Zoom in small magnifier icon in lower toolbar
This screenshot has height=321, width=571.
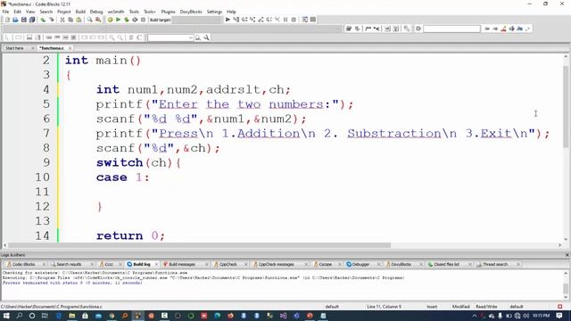pos(112,37)
